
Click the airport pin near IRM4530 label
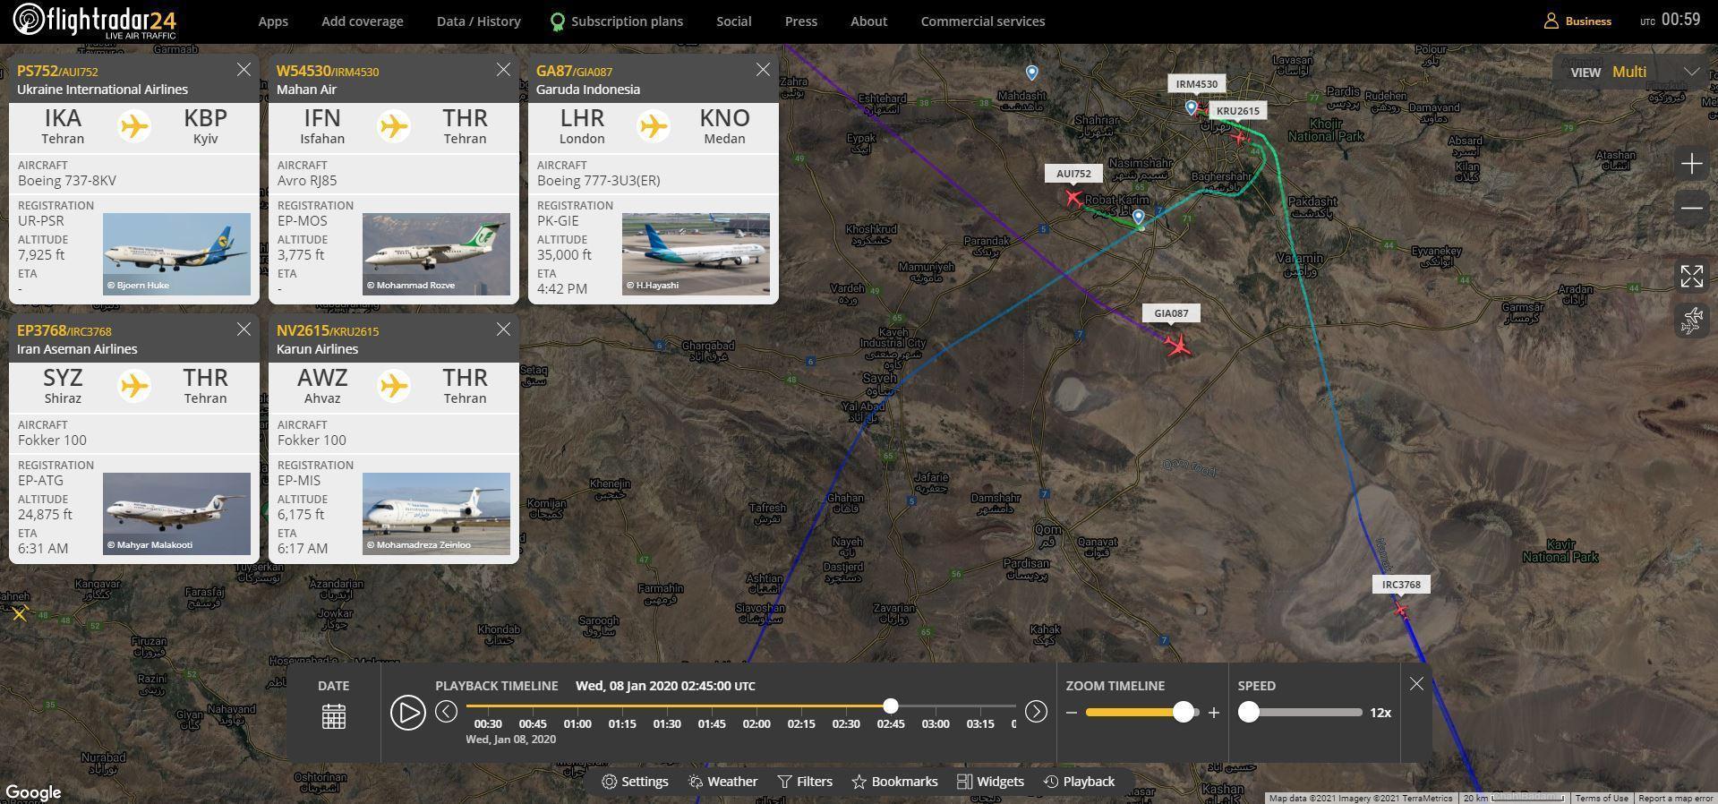[1191, 107]
